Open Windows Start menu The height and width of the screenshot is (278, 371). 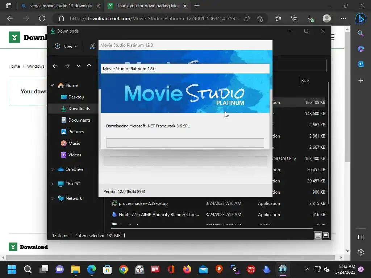pos(12,269)
